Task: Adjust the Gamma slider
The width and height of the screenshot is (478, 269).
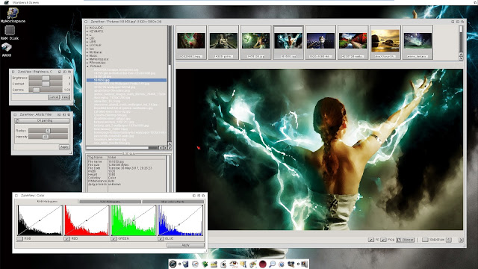Action: click(46, 90)
